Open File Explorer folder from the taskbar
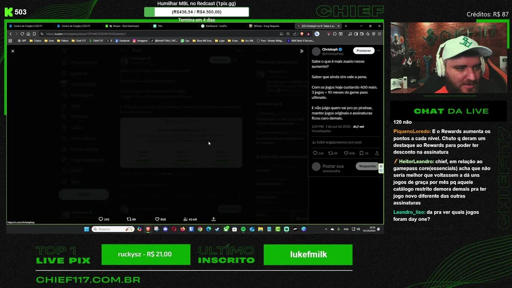 (x=260, y=229)
